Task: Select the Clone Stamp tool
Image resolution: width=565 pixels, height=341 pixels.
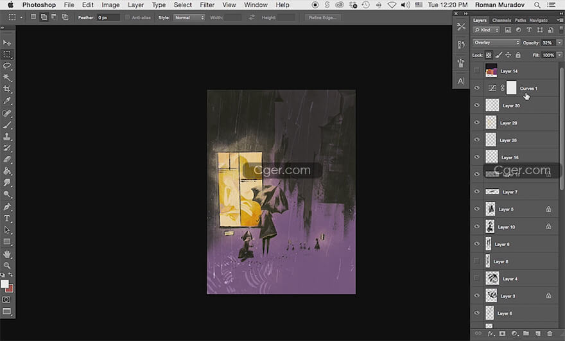Action: (x=7, y=137)
